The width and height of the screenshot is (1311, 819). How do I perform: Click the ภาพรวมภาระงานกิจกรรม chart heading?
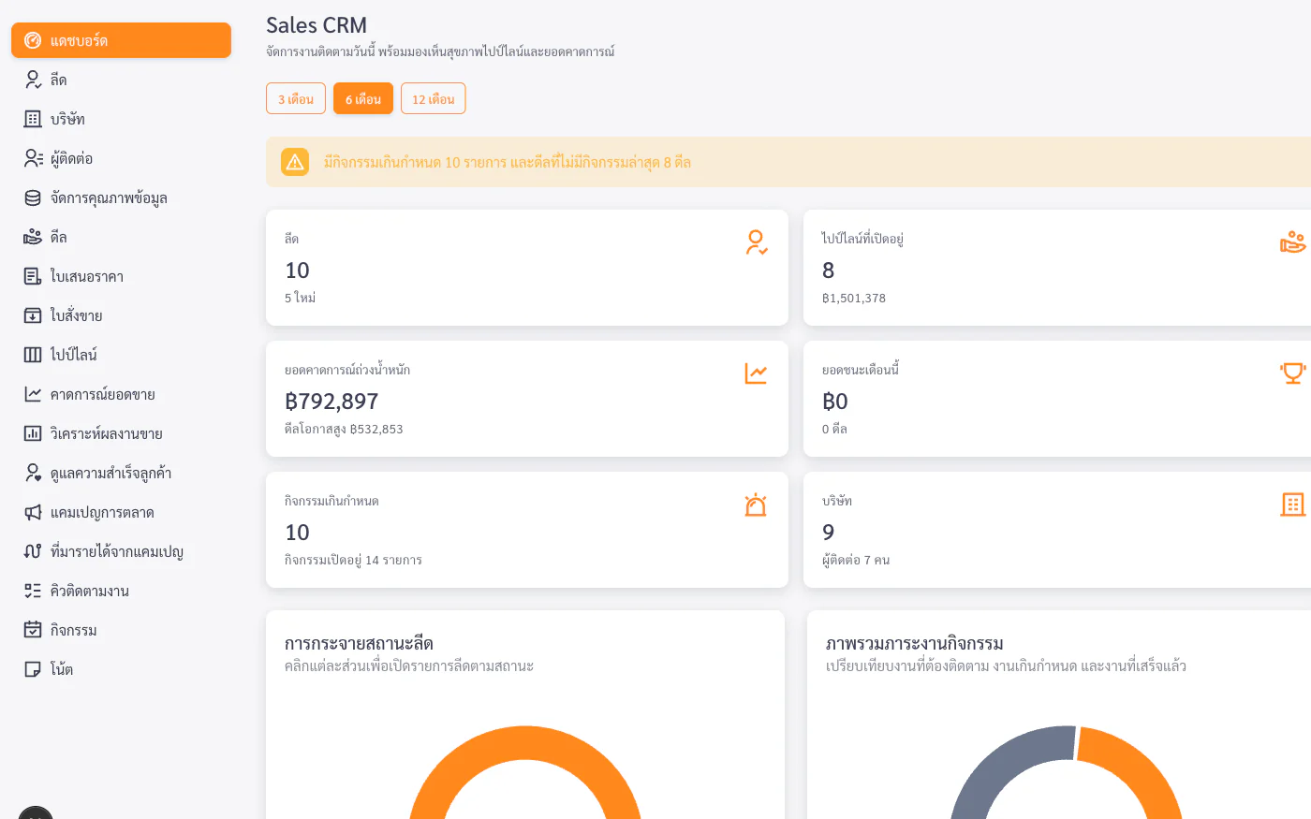(915, 643)
